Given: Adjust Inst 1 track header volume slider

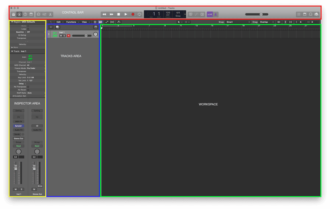Looking at the screenshot, I should coord(82,36).
